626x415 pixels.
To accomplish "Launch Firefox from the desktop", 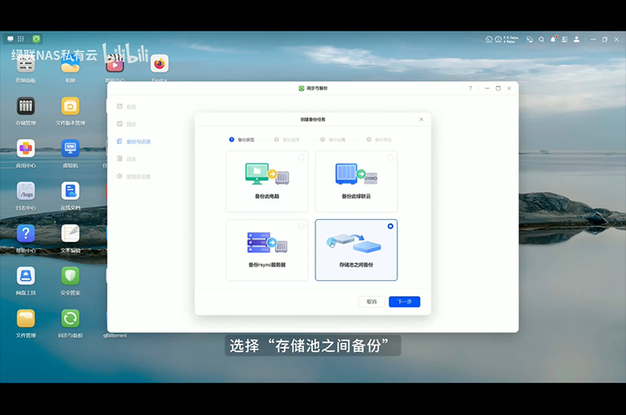I will point(159,64).
